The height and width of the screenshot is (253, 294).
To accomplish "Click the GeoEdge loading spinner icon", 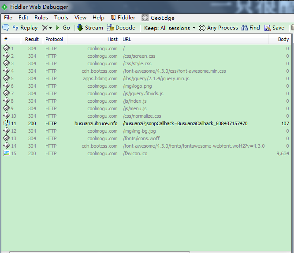I will pyautogui.click(x=145, y=18).
